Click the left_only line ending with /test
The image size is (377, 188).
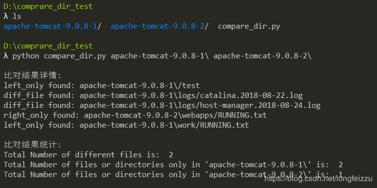[102, 86]
